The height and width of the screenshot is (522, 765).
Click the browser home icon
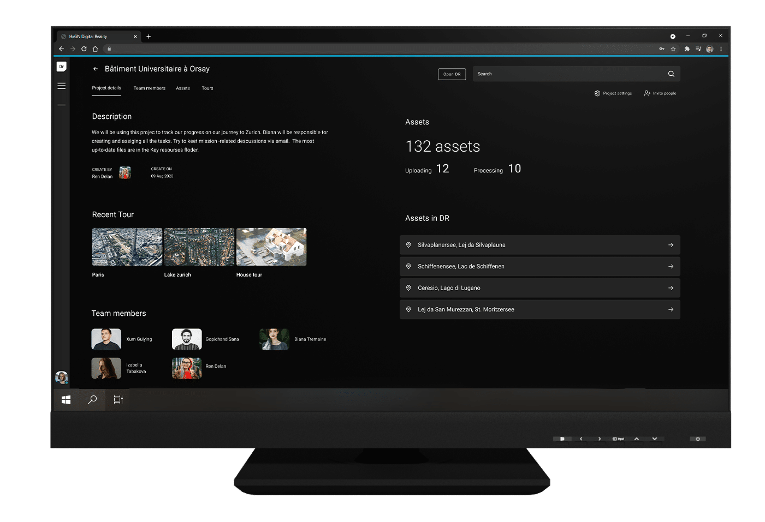95,49
